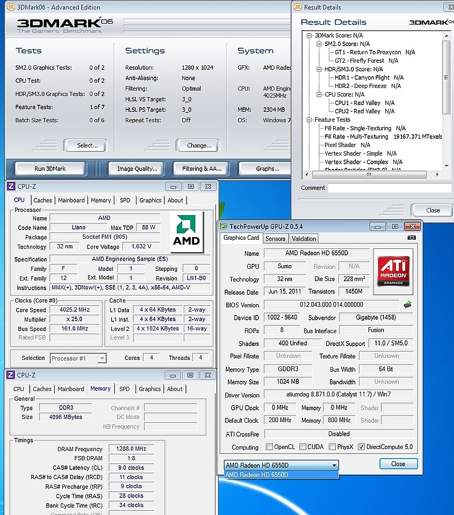Open Graphs... in 3DMark06
Screen dimensions: 454x515
point(265,168)
